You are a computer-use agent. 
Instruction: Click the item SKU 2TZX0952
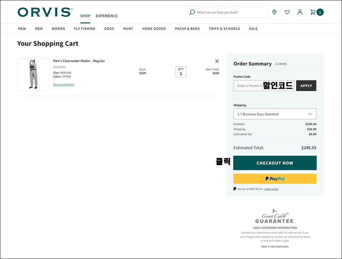point(59,67)
